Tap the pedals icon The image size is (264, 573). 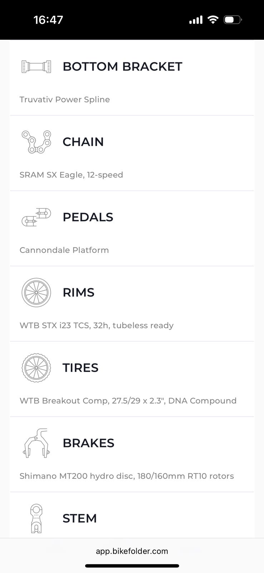point(36,217)
